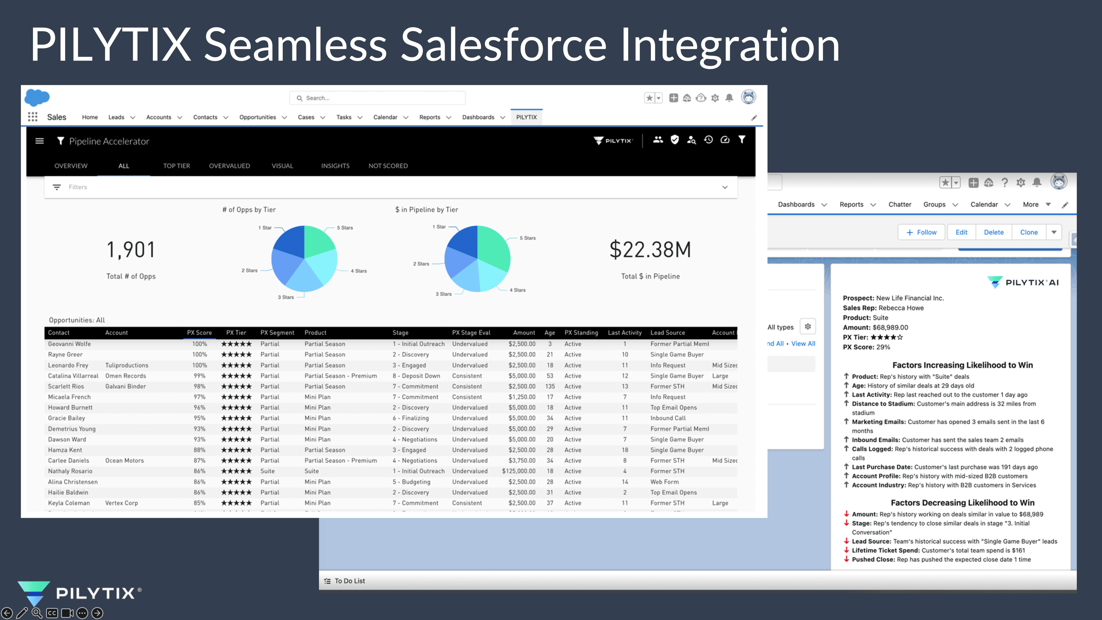The width and height of the screenshot is (1102, 620).
Task: Go to previous slide arrow
Action: click(7, 613)
